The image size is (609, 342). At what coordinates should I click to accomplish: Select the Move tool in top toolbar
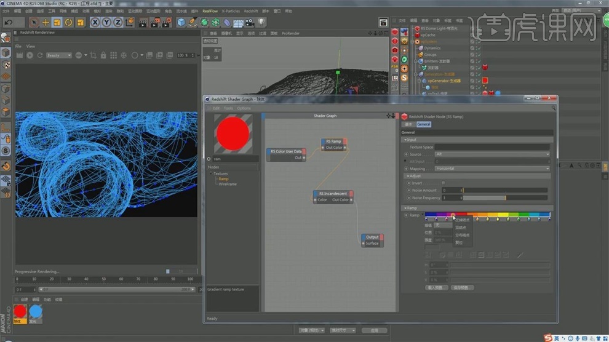tap(46, 22)
